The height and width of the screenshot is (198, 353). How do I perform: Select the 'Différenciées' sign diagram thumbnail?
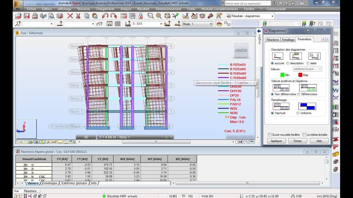pos(308,88)
